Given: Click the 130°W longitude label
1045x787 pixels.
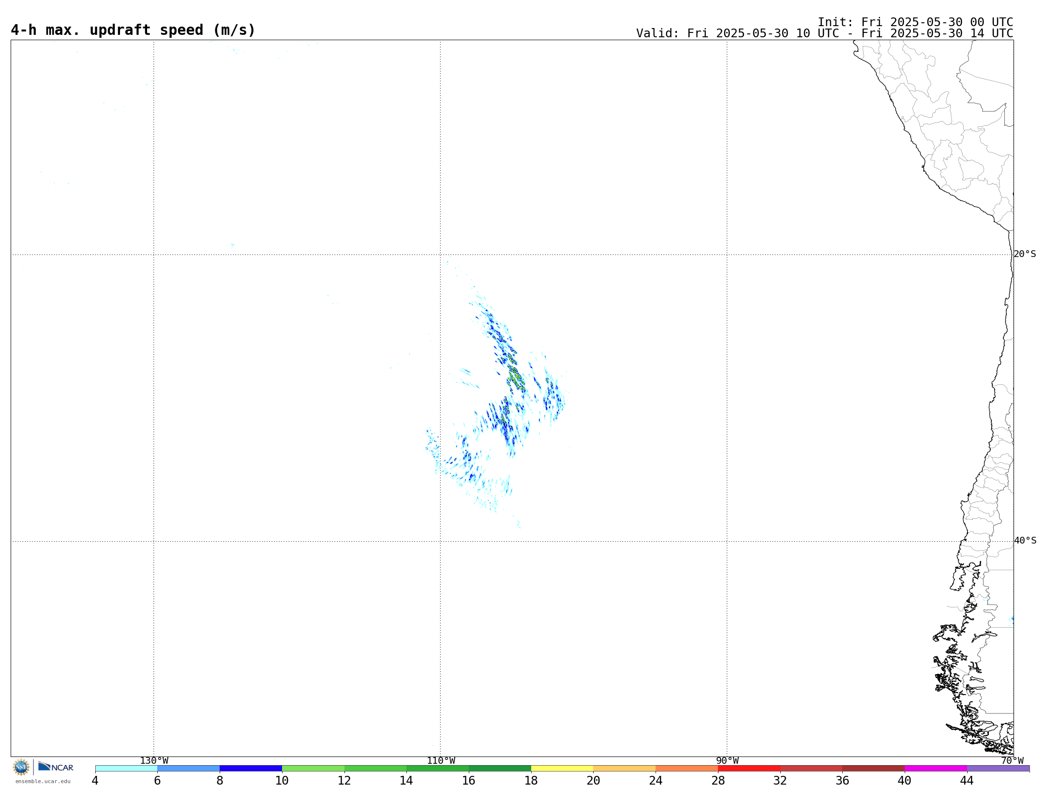Looking at the screenshot, I should point(154,761).
